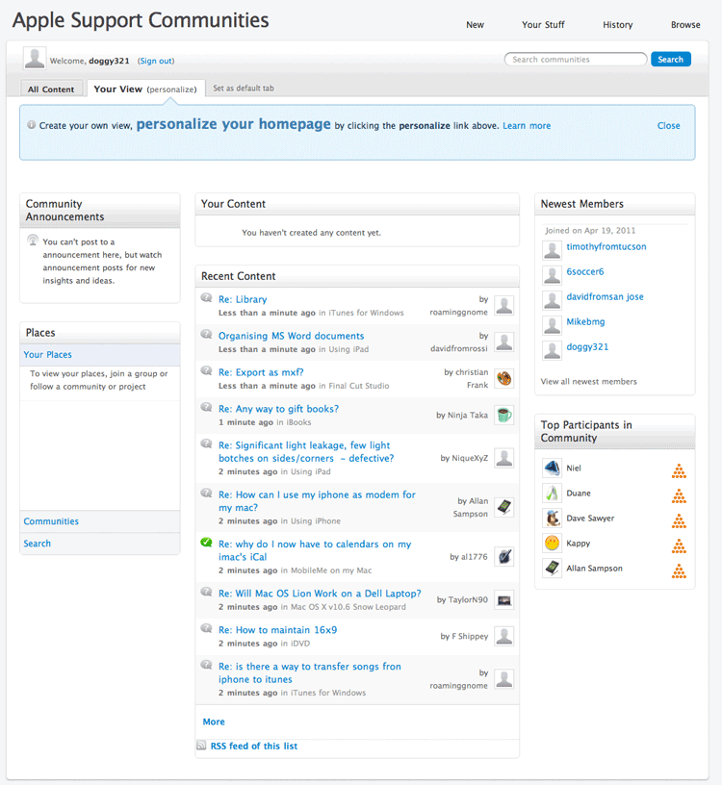
Task: Open Re: Export as mxf? post
Action: 261,372
